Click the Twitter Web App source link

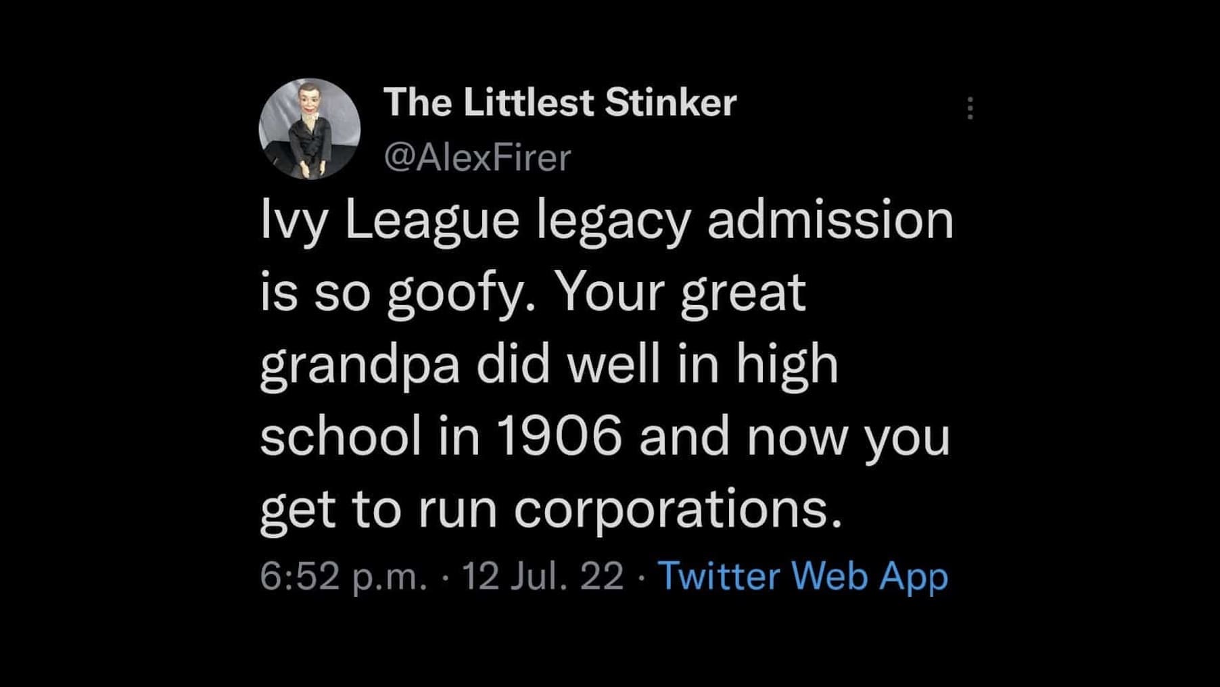coord(803,576)
